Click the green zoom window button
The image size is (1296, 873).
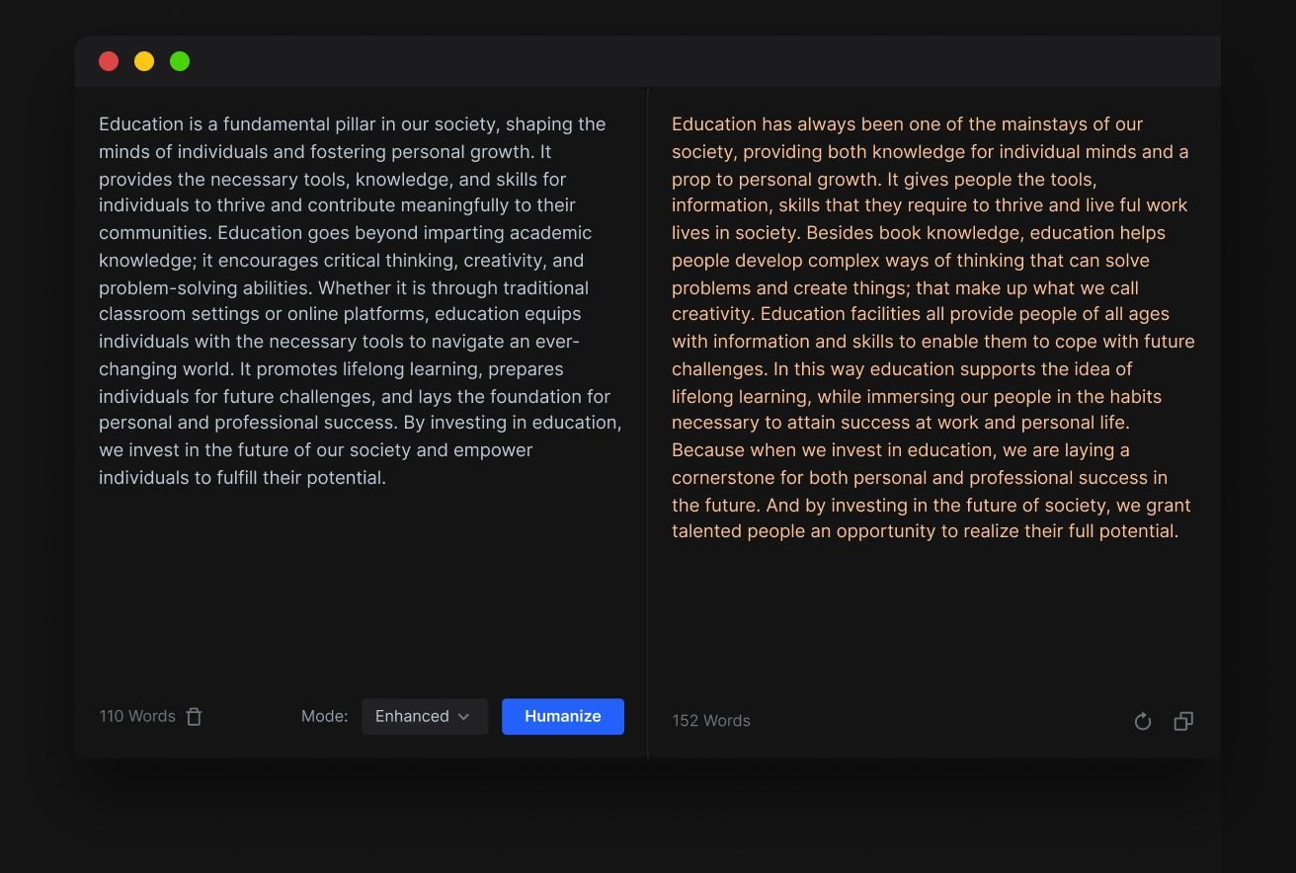180,60
